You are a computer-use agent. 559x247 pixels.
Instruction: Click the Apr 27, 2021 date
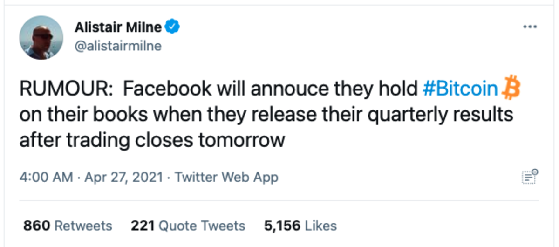coord(124,177)
